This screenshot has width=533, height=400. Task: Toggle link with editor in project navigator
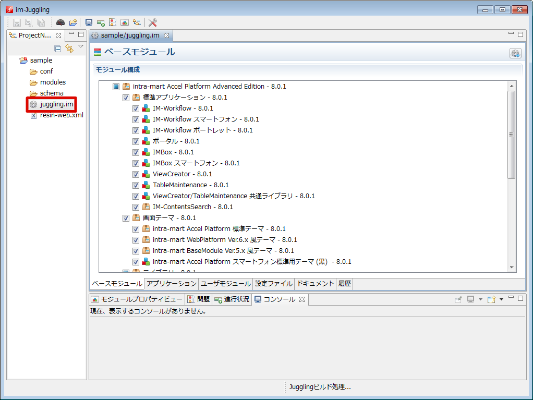tap(69, 49)
